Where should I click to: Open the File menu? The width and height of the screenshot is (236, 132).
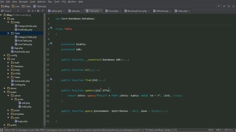(2, 1)
